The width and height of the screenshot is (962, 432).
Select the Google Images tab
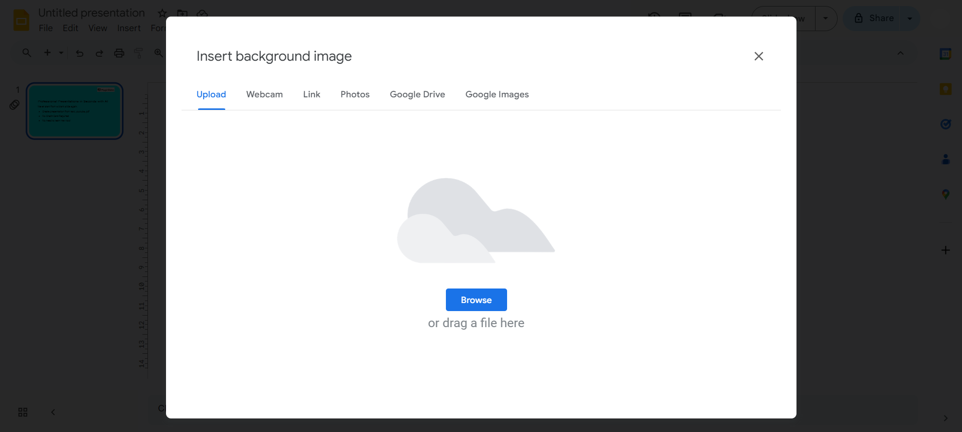pyautogui.click(x=497, y=94)
